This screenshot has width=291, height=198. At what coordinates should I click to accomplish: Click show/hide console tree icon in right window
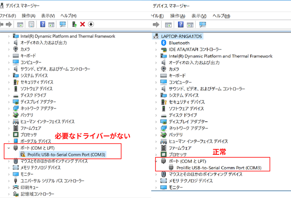point(168,25)
